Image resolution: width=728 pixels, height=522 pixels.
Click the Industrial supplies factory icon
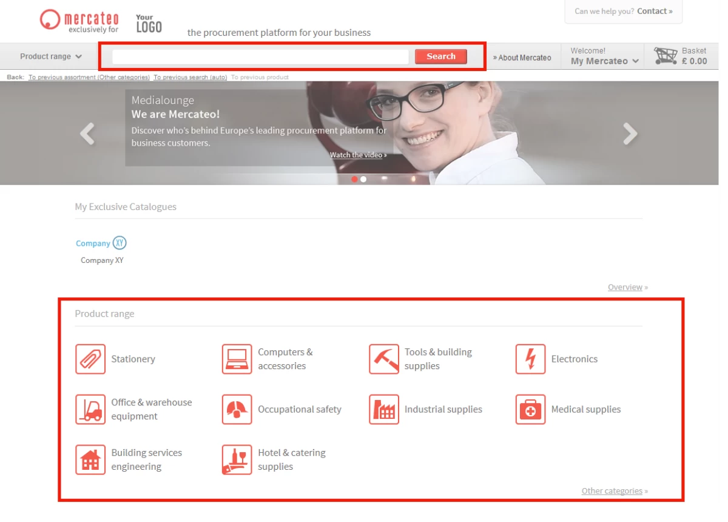click(383, 409)
